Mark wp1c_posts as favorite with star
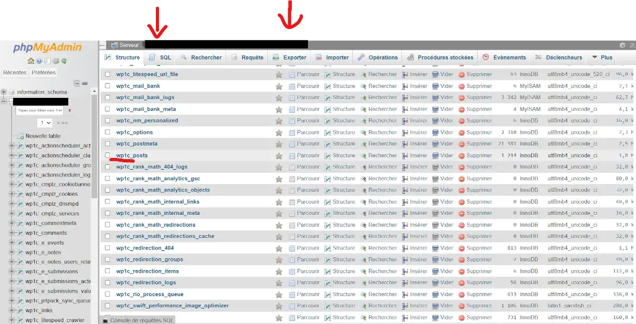This screenshot has height=324, width=636. [279, 155]
